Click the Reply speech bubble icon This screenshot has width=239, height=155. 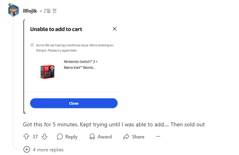point(60,136)
